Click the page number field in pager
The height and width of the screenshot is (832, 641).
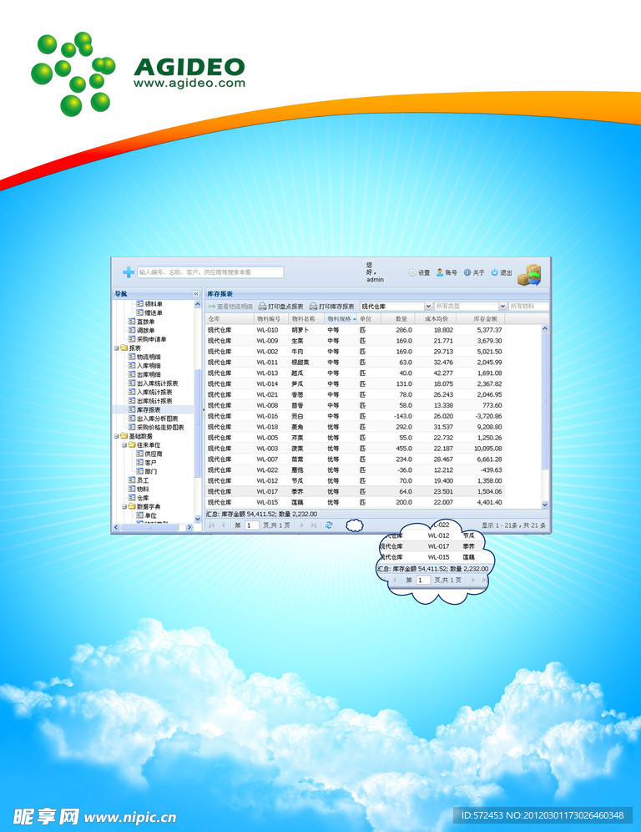coord(251,525)
